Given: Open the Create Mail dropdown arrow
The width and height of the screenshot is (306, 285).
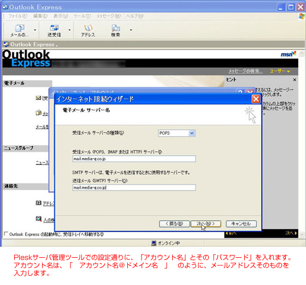Looking at the screenshot, I should click(35, 30).
